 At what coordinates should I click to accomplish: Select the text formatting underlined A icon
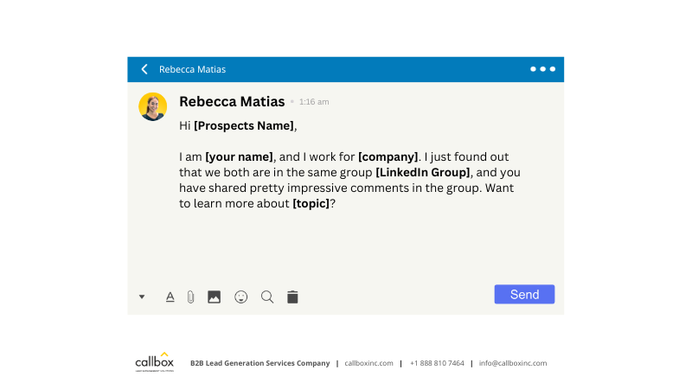pos(170,297)
